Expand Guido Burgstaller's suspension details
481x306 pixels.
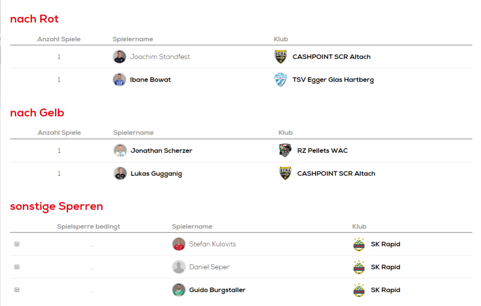(17, 290)
